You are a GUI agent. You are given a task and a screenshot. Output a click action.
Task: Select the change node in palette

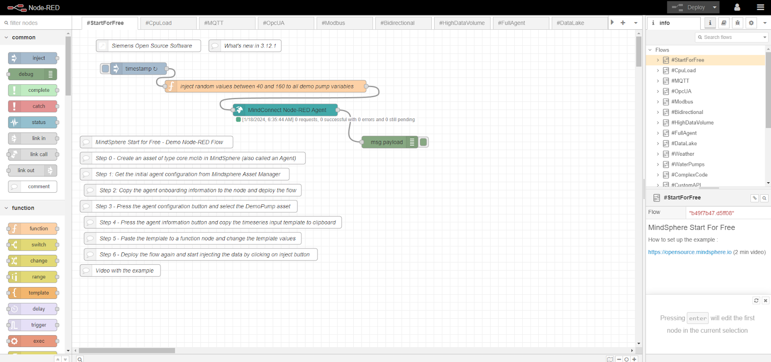click(x=33, y=261)
